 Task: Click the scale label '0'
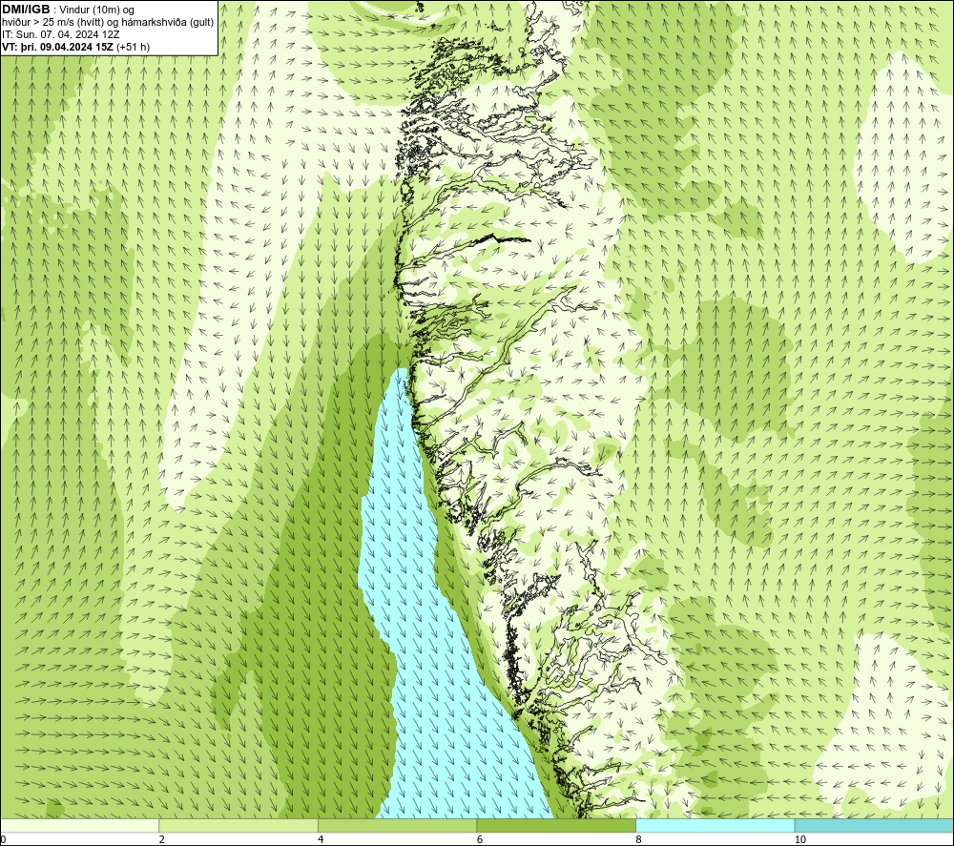tap(3, 839)
